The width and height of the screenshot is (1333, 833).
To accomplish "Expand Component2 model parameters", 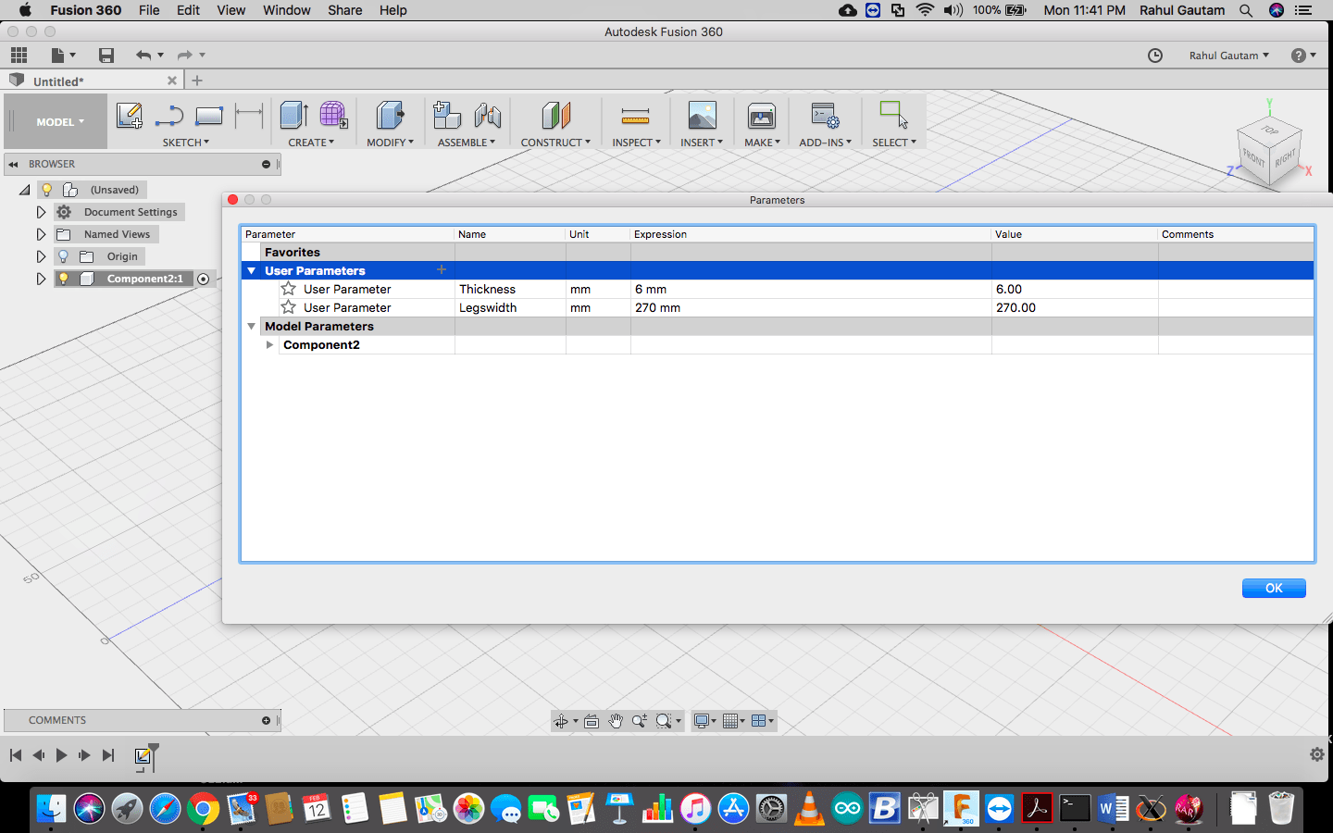I will [269, 344].
